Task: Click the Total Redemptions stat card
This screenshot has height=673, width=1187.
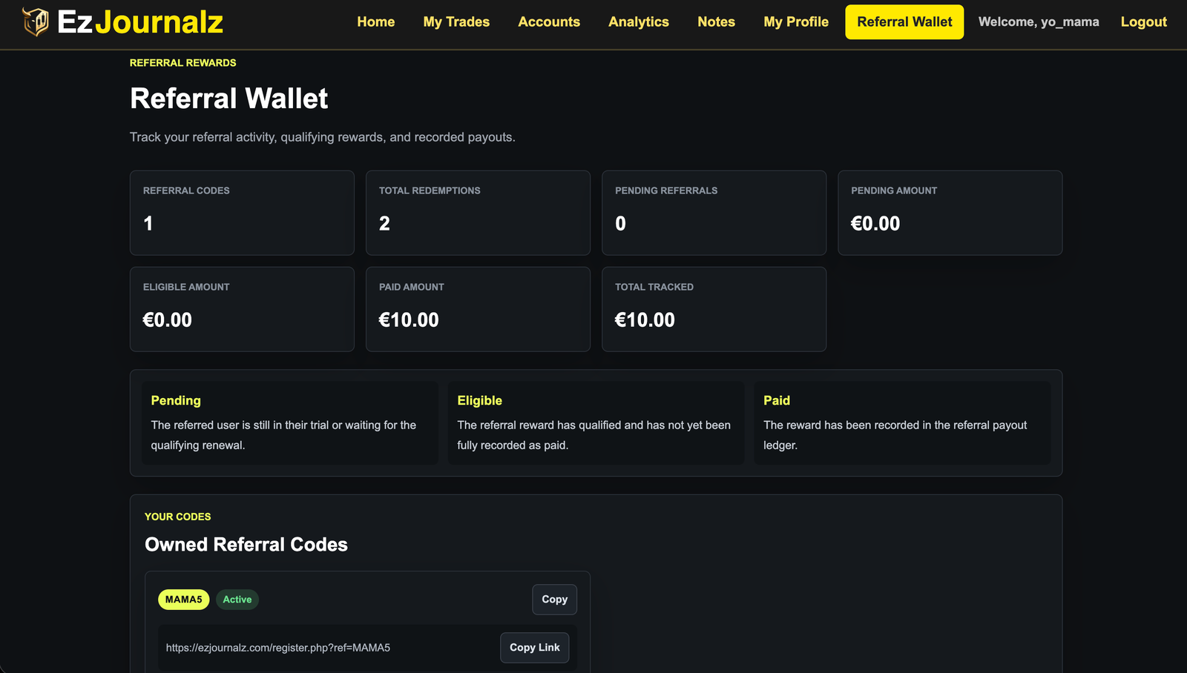Action: 478,213
